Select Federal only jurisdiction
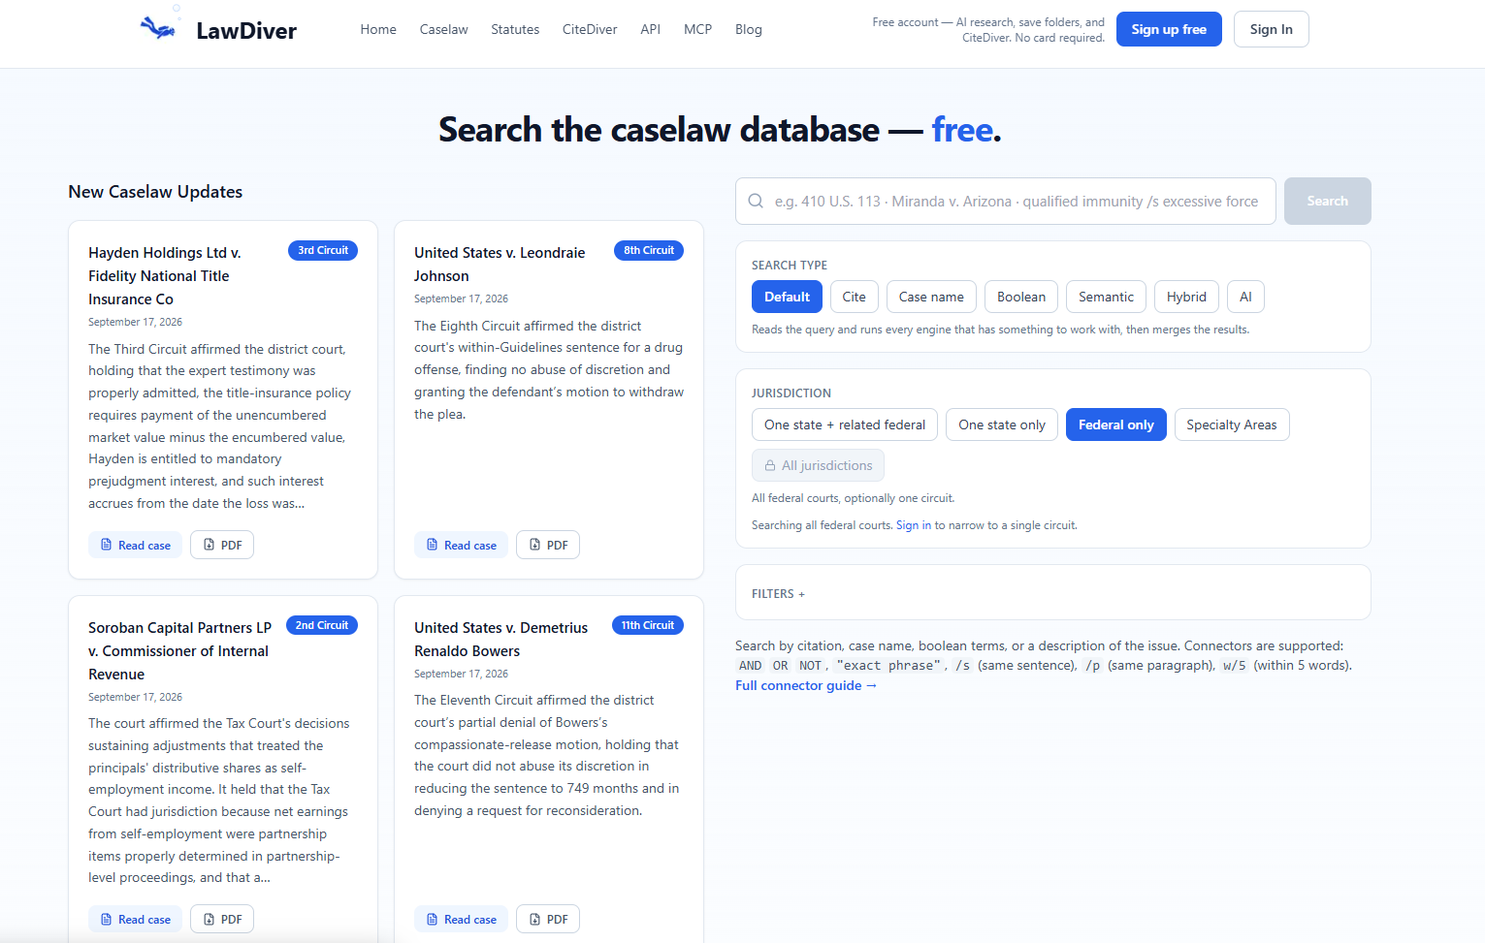 1116,424
